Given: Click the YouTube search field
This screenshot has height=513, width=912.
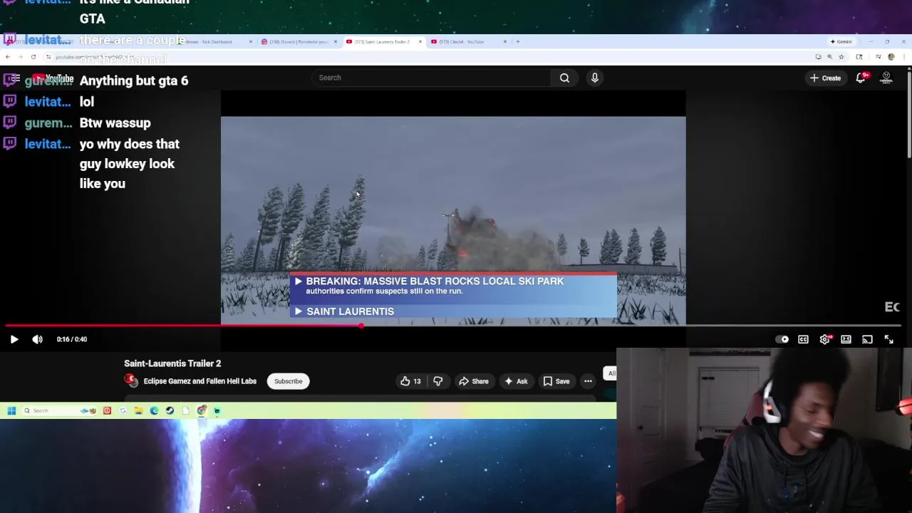Looking at the screenshot, I should coord(431,78).
